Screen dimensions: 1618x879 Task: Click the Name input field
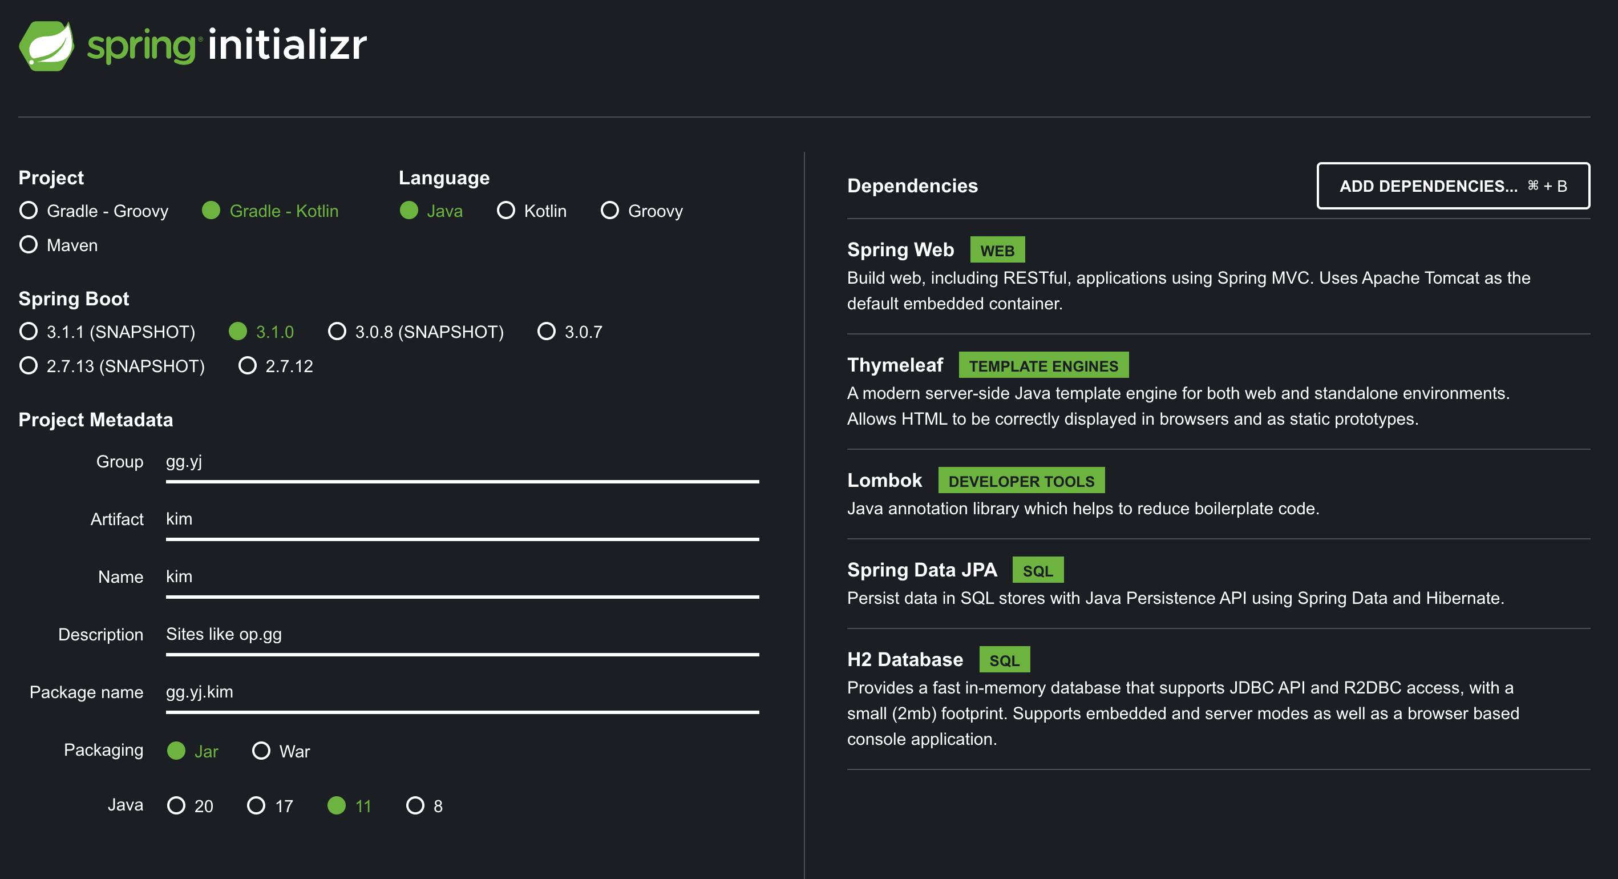462,579
